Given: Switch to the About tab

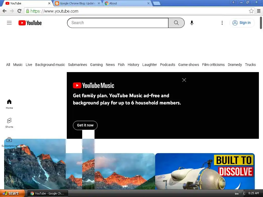Looking at the screenshot, I should (x=127, y=3).
